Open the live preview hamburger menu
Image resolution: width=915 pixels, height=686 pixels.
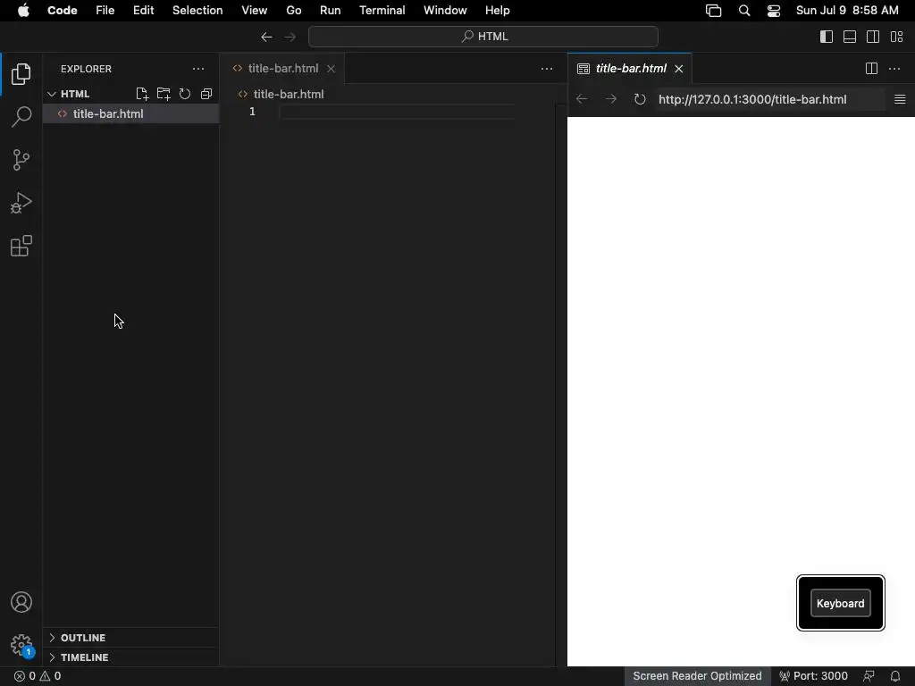click(900, 99)
